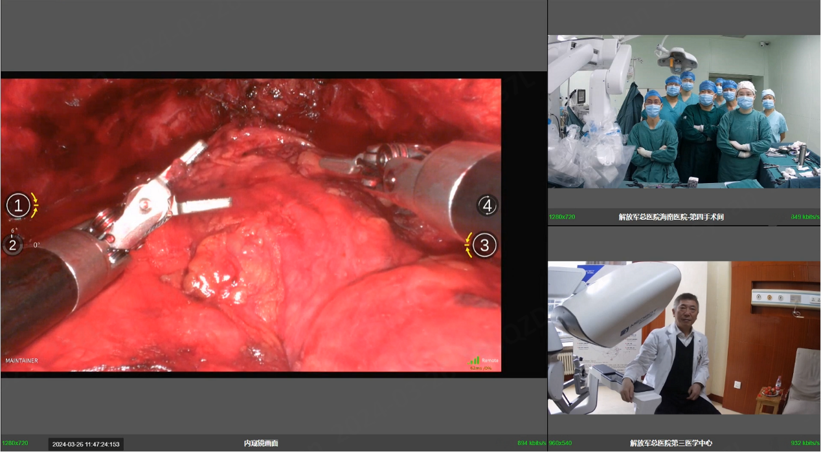Click the 894 kbits/s bitrate indicator
821x452 pixels.
[531, 443]
